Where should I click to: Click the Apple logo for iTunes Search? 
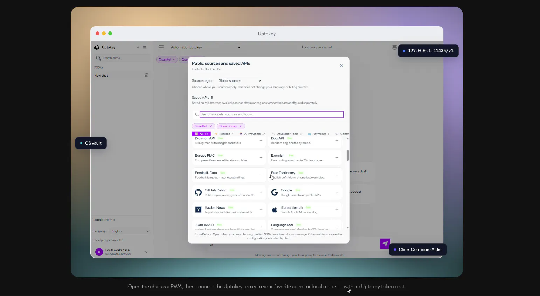275,210
